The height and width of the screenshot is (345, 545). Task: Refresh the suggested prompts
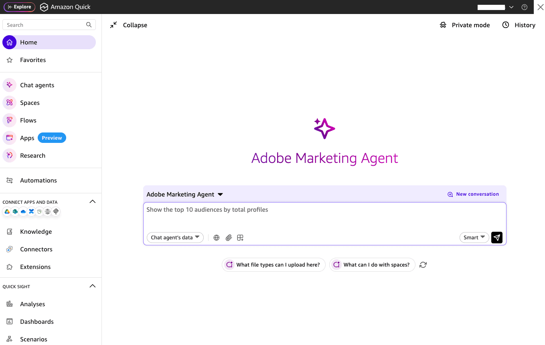[x=423, y=265]
